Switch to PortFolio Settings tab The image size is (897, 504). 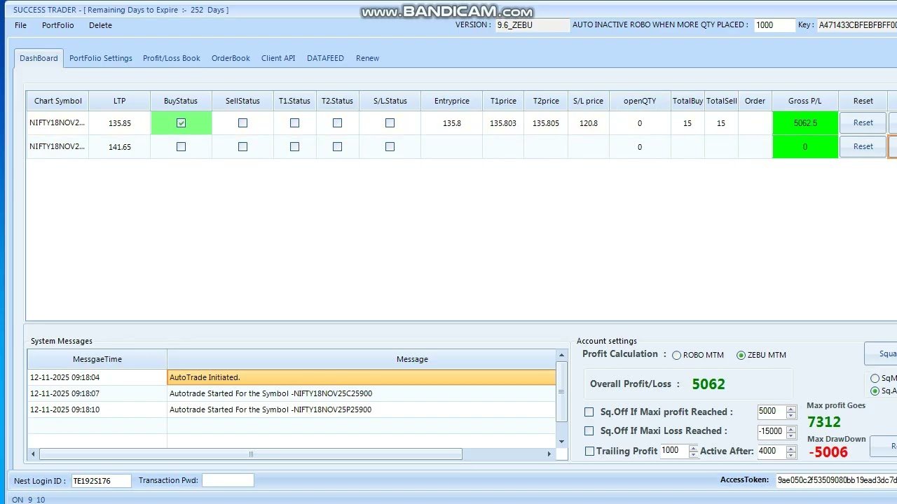100,58
